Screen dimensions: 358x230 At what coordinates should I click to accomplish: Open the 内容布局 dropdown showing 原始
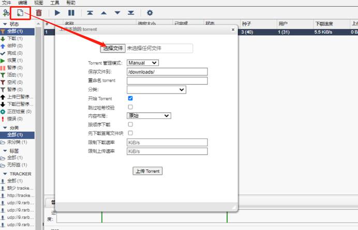click(x=148, y=116)
